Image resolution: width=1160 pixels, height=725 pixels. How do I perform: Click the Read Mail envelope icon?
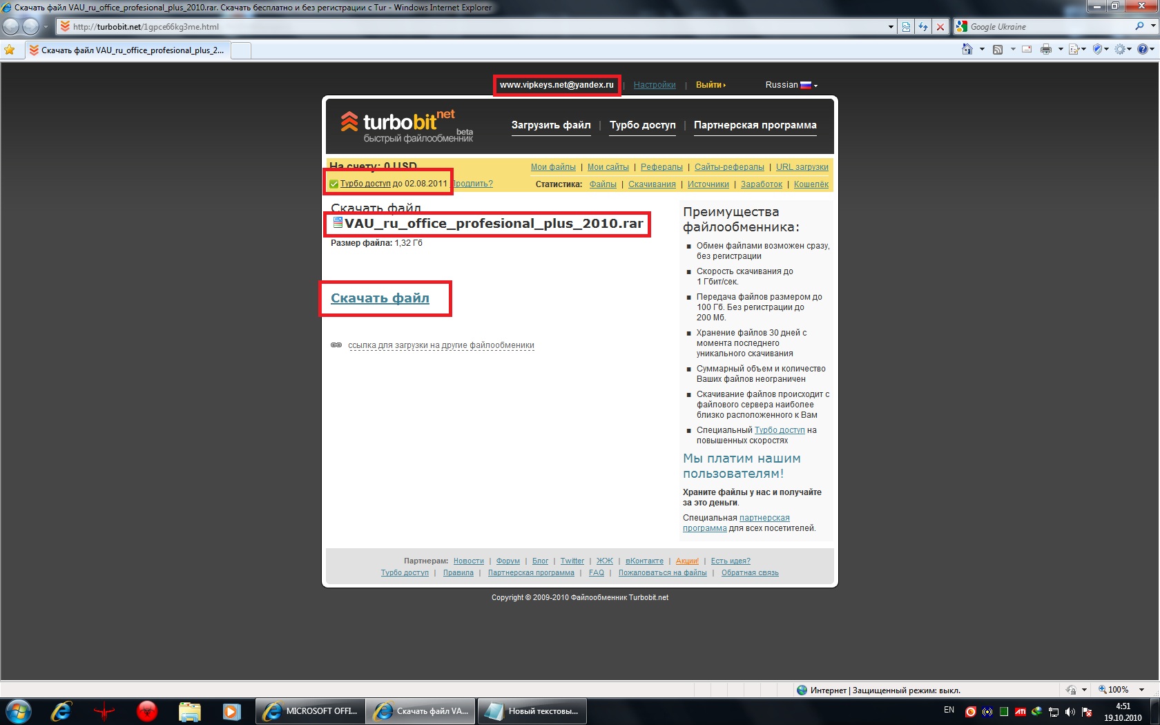click(x=1027, y=49)
